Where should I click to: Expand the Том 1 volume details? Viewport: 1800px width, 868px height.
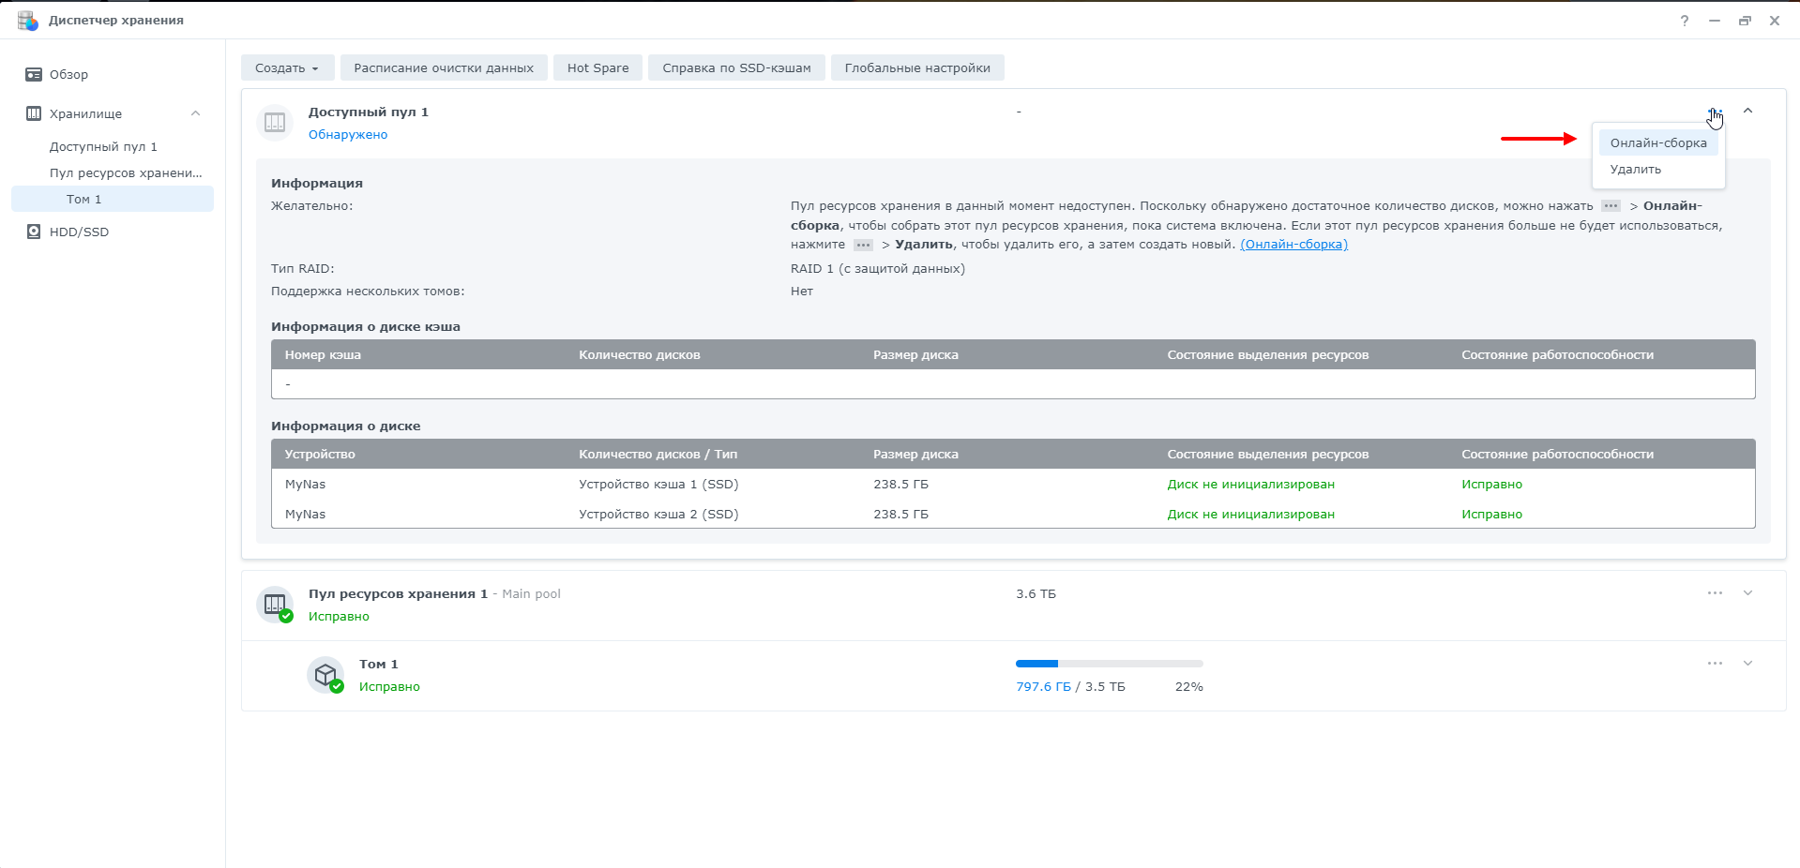coord(1747,664)
